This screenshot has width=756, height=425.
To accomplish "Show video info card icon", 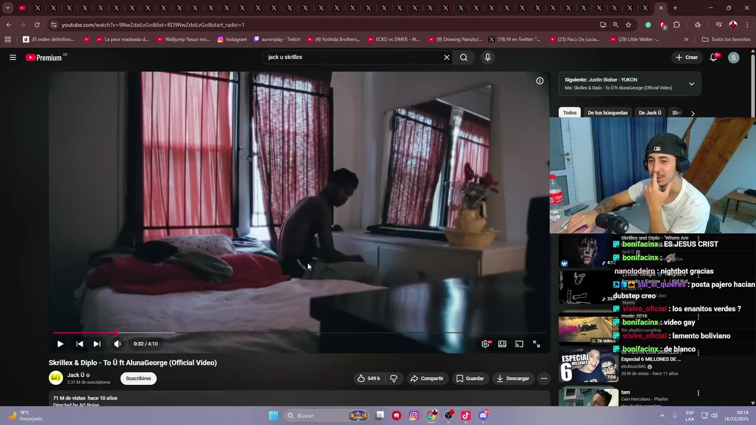I will click(539, 81).
